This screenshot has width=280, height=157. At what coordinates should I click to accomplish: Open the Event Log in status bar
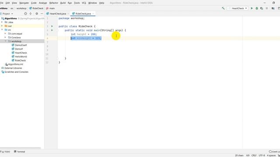274,151
